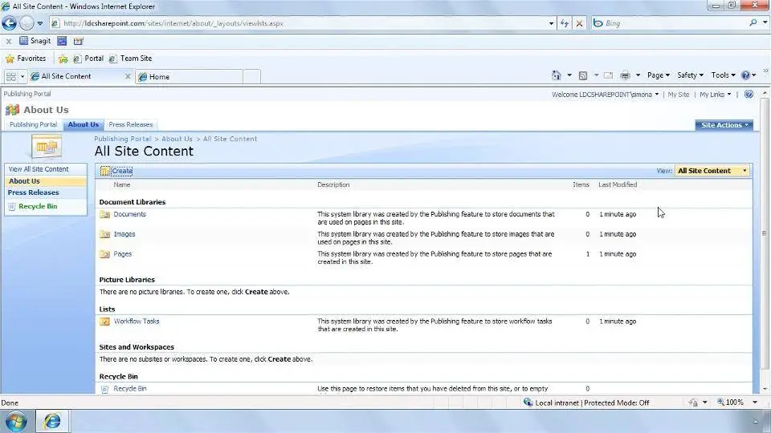The height and width of the screenshot is (433, 771).
Task: Open the Tools menu in command bar
Action: click(724, 75)
